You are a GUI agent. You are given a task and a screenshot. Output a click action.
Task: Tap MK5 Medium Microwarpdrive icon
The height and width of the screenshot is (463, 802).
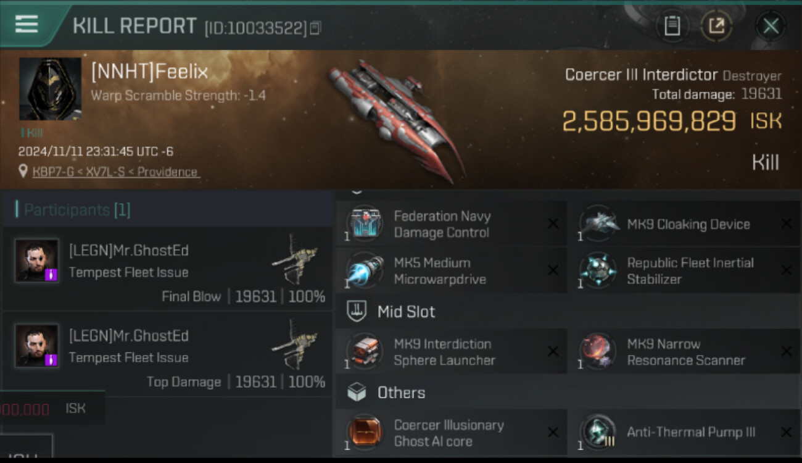[x=365, y=270]
